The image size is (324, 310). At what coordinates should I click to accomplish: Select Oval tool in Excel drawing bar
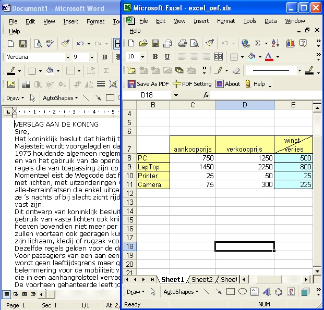click(x=243, y=292)
